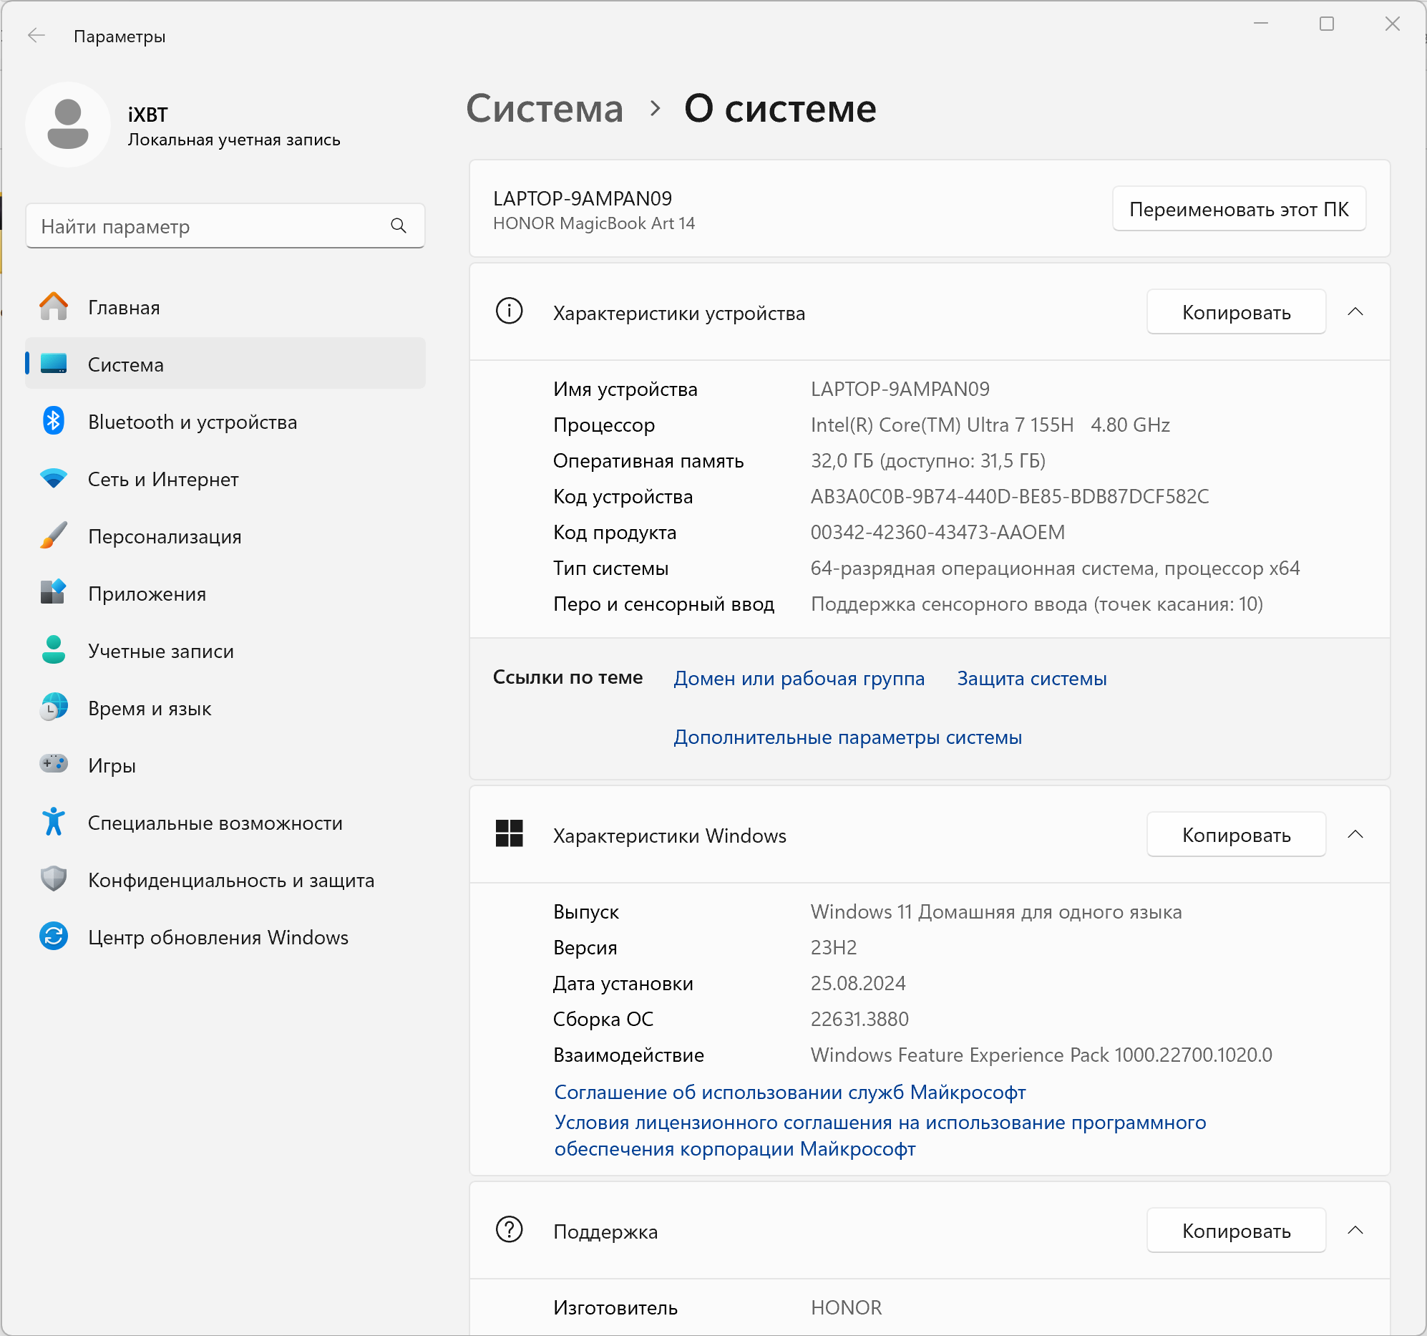Screen dimensions: 1427x1336
Task: Click the back arrow in title bar
Action: click(36, 36)
